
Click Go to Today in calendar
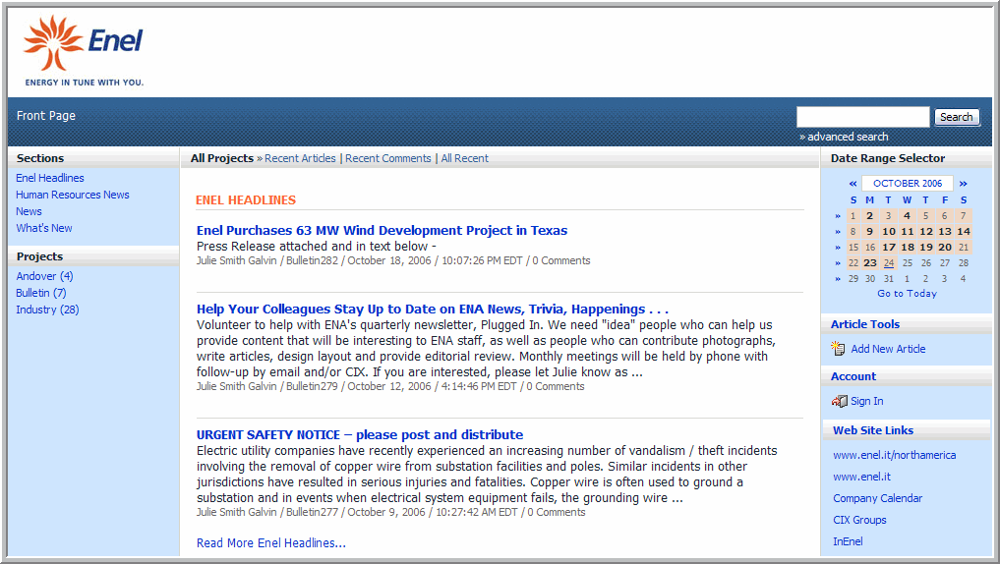(x=907, y=294)
